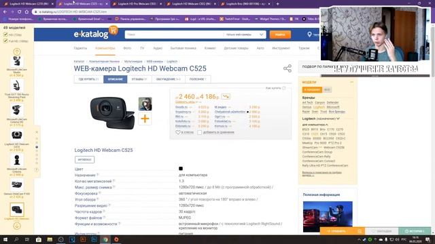Open the 'Обсуждение' discussion tab

[169, 79]
